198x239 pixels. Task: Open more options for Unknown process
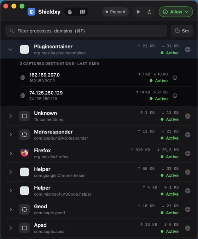pos(188,116)
